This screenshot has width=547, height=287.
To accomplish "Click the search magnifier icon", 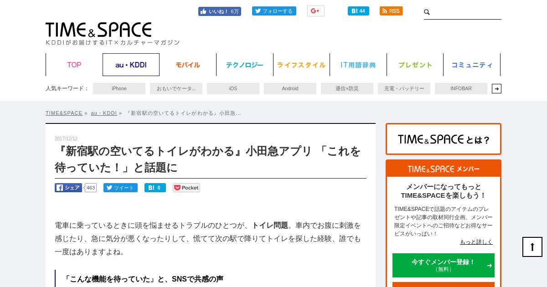I will click(x=427, y=12).
